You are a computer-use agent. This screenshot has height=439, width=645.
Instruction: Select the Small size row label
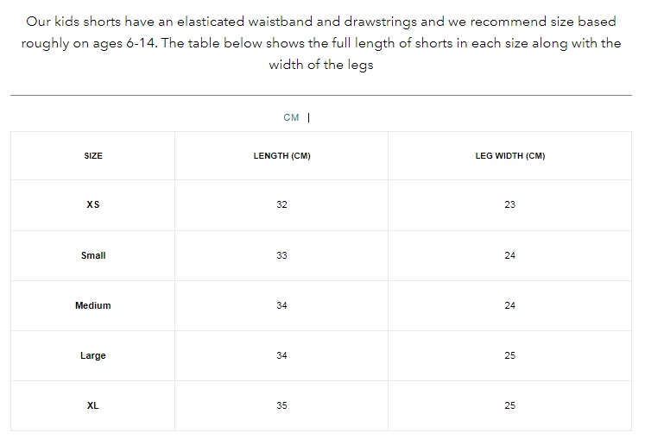pos(93,255)
